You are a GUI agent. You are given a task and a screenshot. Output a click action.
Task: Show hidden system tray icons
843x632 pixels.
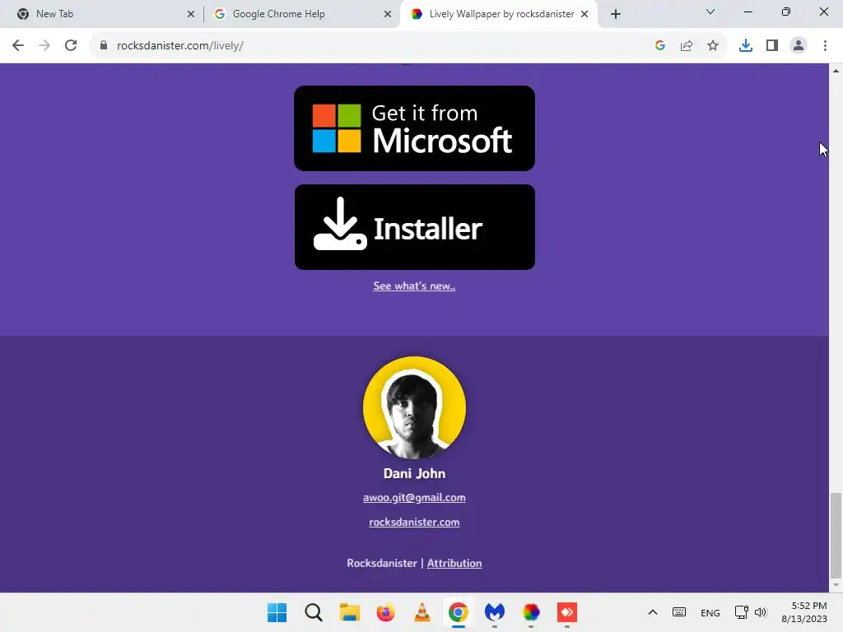coord(653,612)
